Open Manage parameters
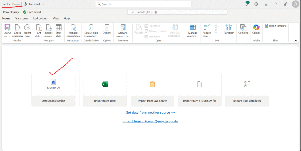The width and height of the screenshot is (301, 151). (x=123, y=31)
